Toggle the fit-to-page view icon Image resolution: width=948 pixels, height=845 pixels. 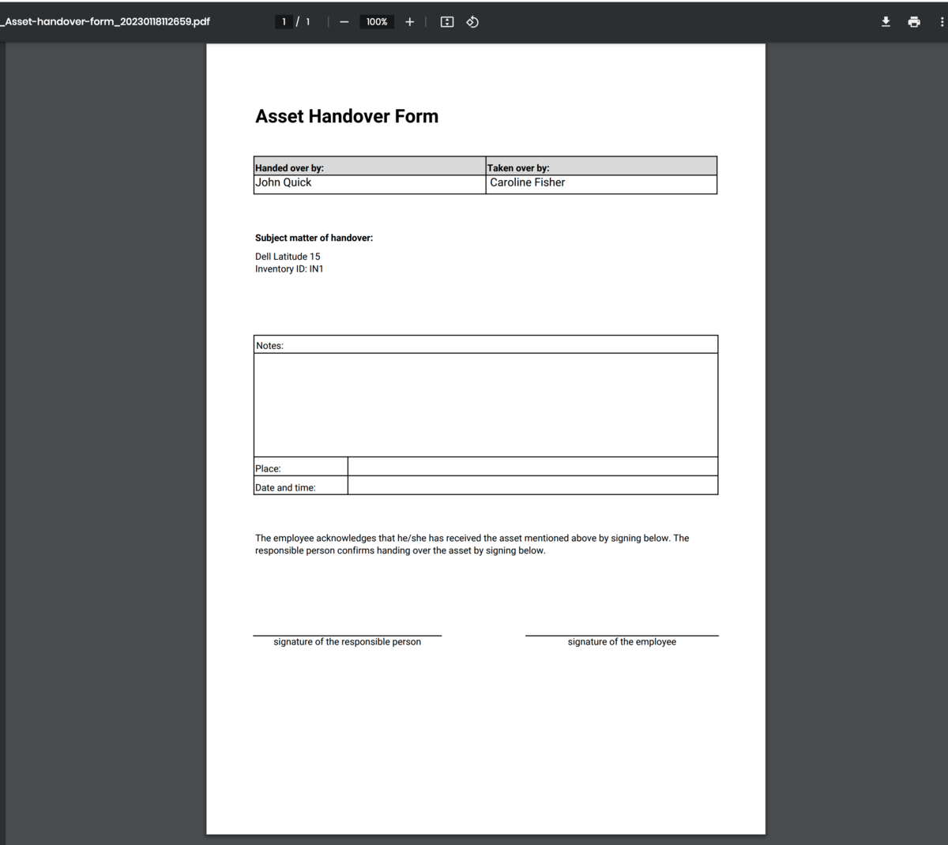[x=446, y=21]
